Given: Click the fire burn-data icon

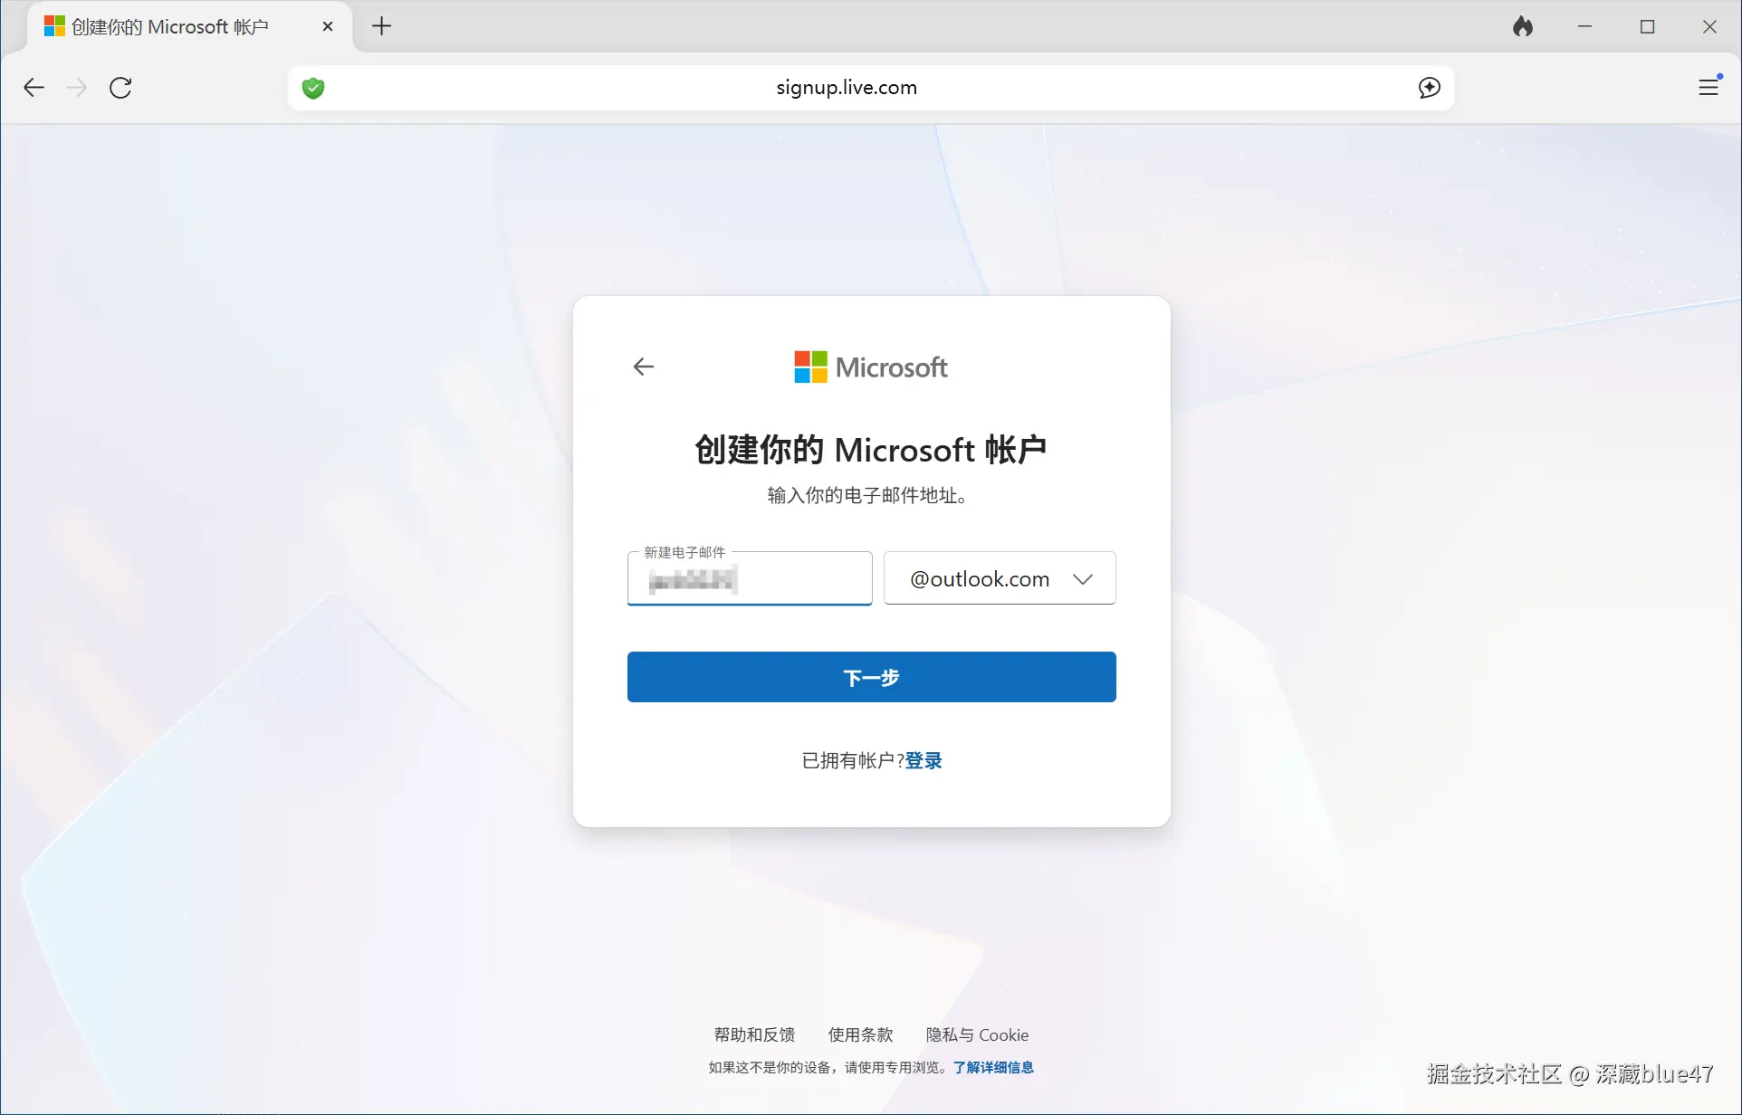Looking at the screenshot, I should click(x=1523, y=27).
